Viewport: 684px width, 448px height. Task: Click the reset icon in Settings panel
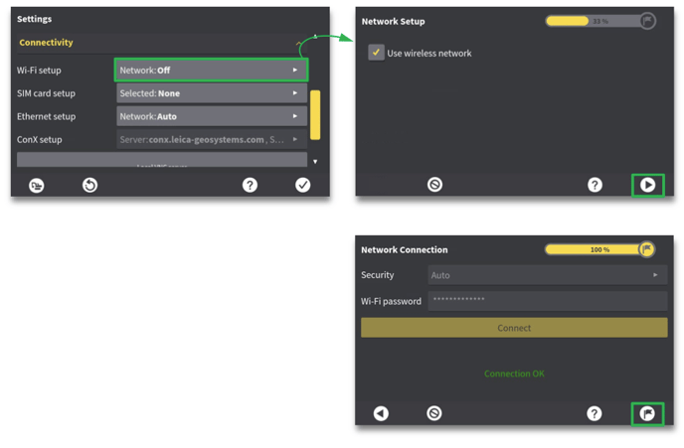click(x=89, y=185)
